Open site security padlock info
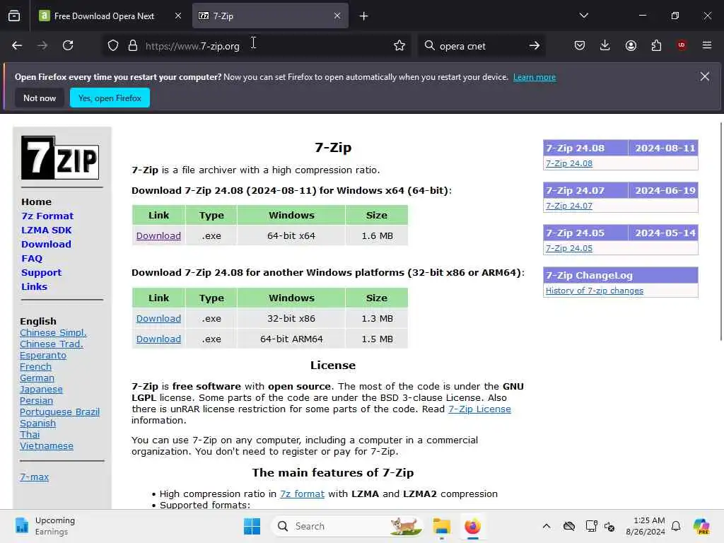724x543 pixels. point(133,45)
